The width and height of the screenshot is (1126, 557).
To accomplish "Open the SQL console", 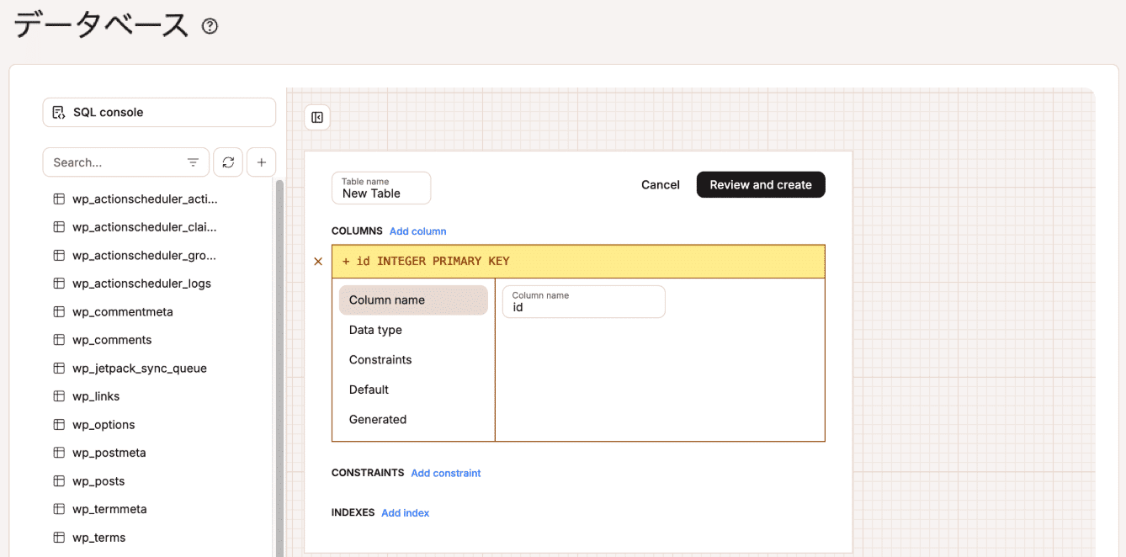I will coord(159,112).
